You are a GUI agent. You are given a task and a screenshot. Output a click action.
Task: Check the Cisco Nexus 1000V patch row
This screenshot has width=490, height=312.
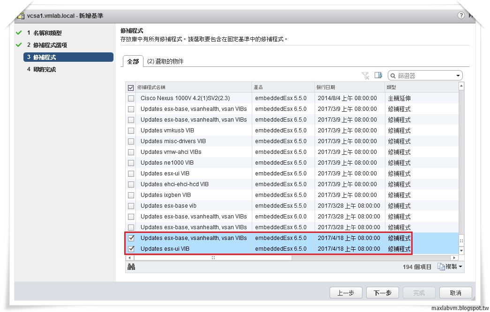tap(131, 98)
